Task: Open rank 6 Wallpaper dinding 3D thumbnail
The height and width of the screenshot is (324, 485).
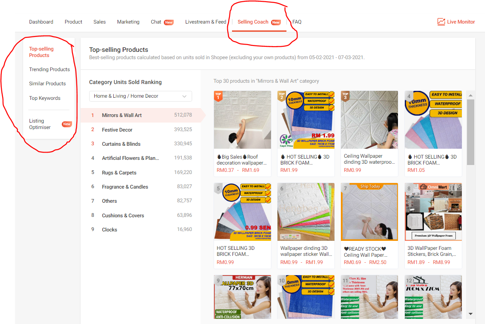Action: [x=306, y=212]
